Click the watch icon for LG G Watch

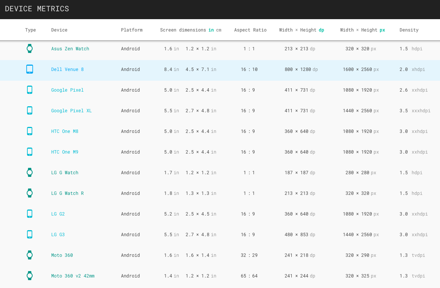(29, 172)
